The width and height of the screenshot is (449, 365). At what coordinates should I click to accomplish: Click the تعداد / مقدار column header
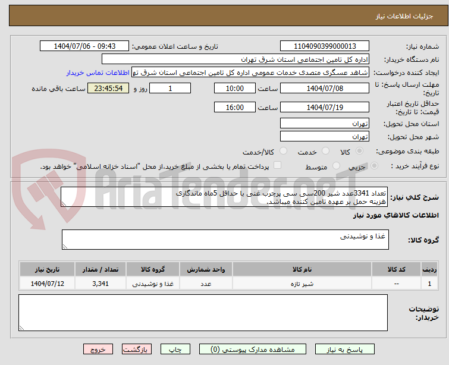[101, 269]
